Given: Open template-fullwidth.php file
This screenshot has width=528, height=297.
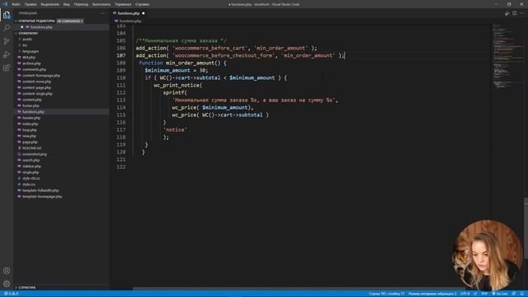Looking at the screenshot, I should point(40,191).
